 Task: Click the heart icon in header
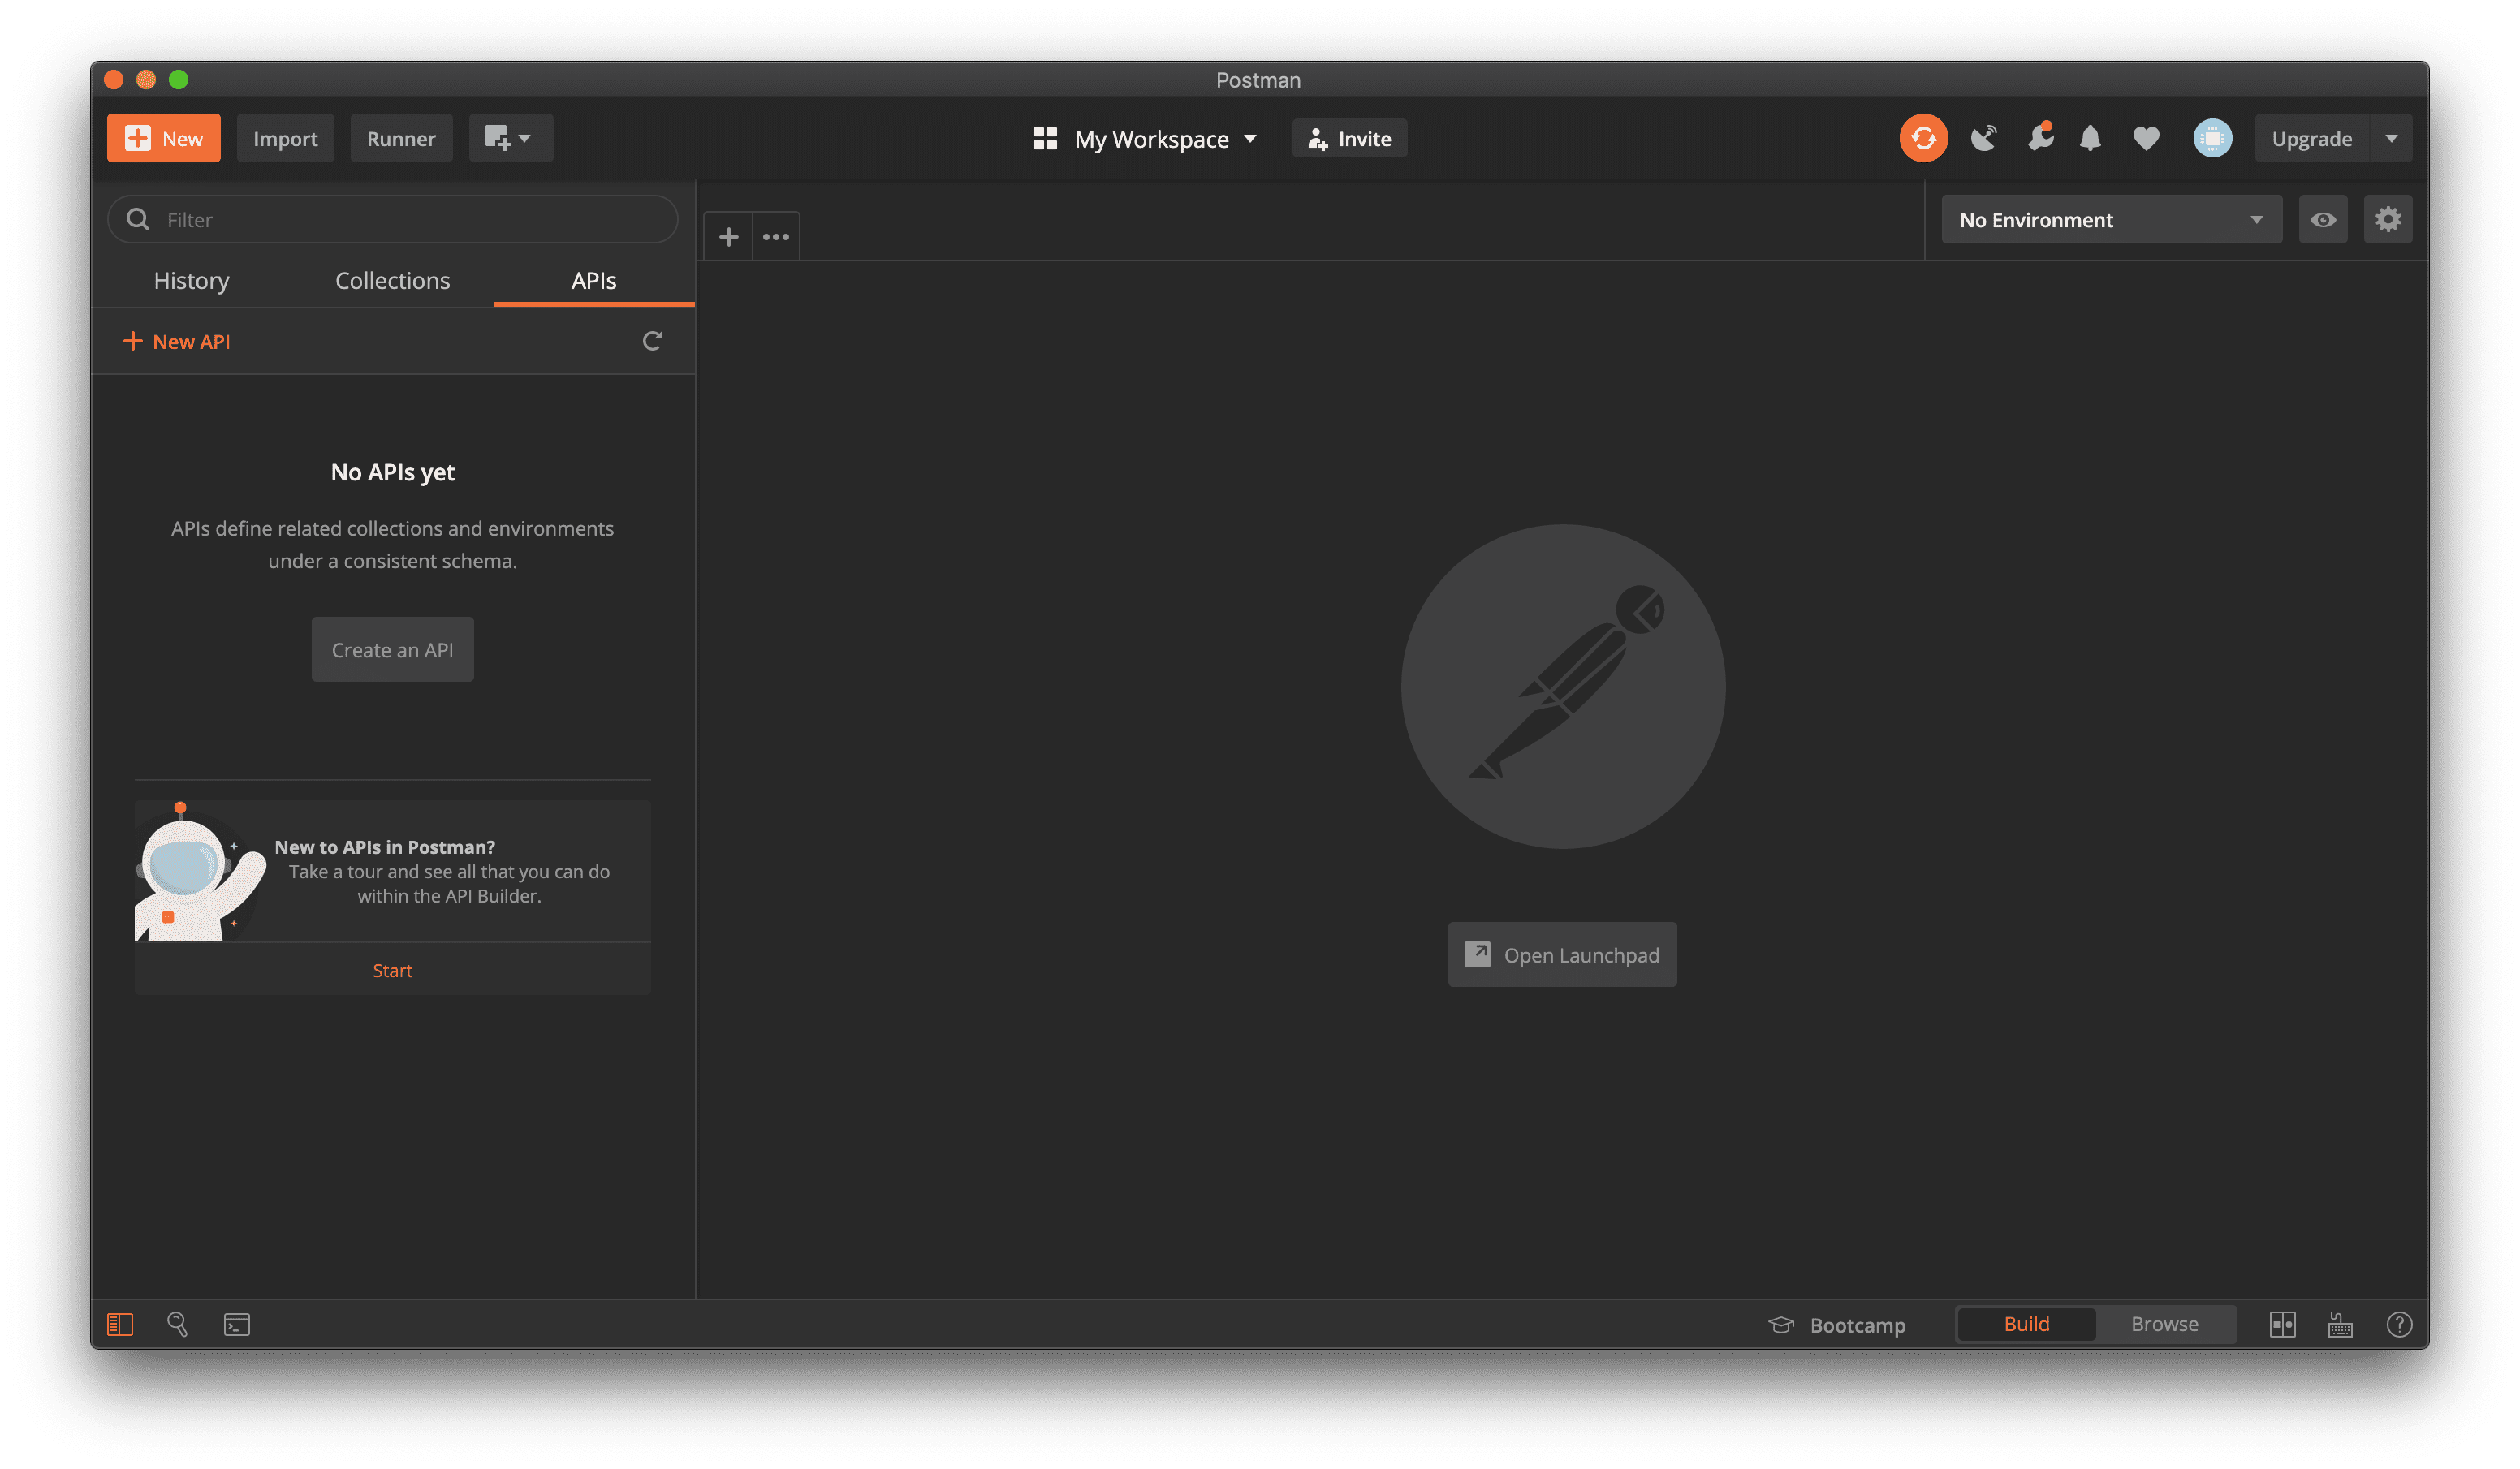pyautogui.click(x=2146, y=139)
